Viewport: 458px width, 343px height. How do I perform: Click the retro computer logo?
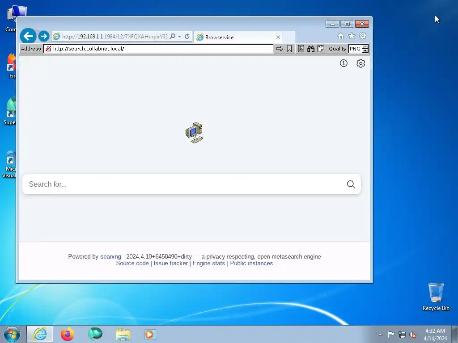coord(194,133)
